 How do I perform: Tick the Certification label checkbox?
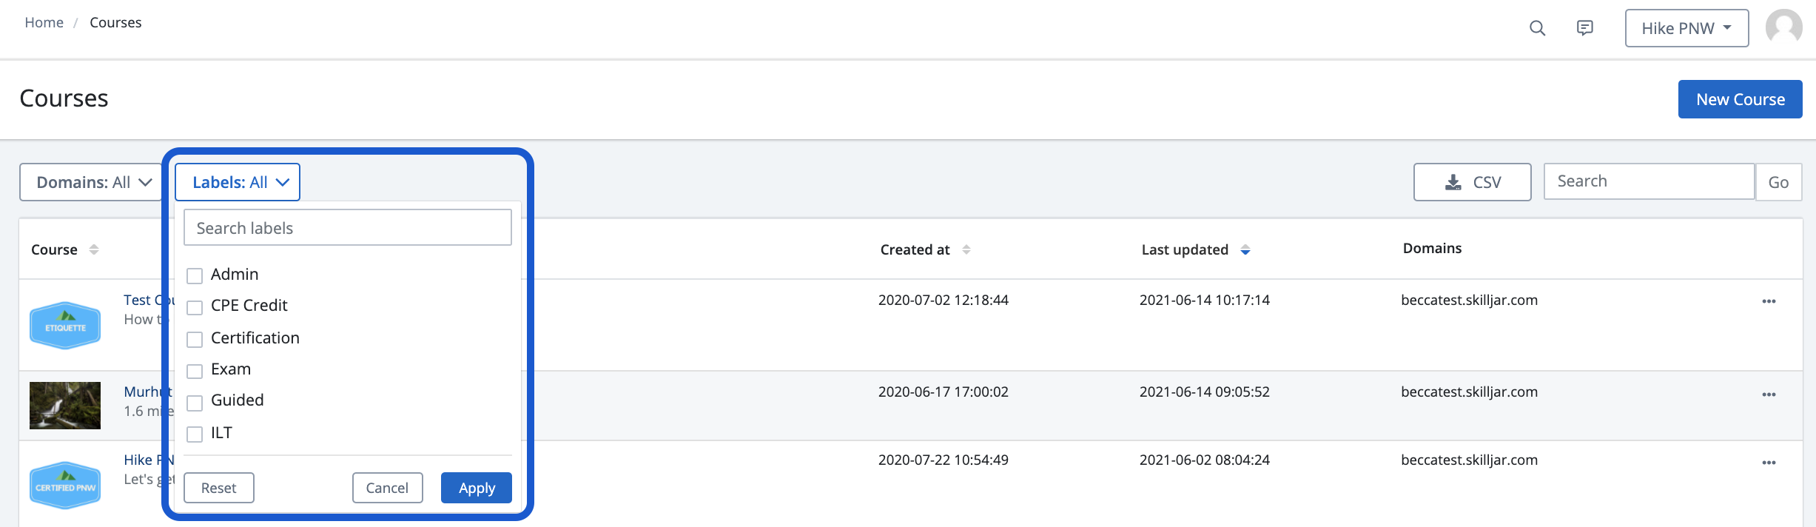click(x=195, y=339)
